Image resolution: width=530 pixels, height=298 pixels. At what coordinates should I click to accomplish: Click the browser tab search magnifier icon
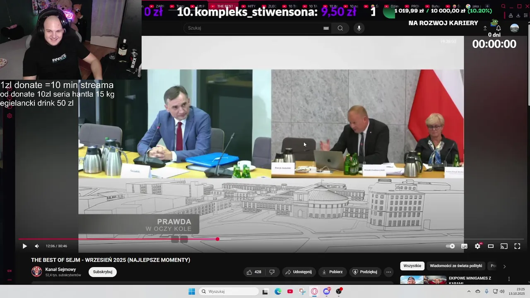coord(503,6)
